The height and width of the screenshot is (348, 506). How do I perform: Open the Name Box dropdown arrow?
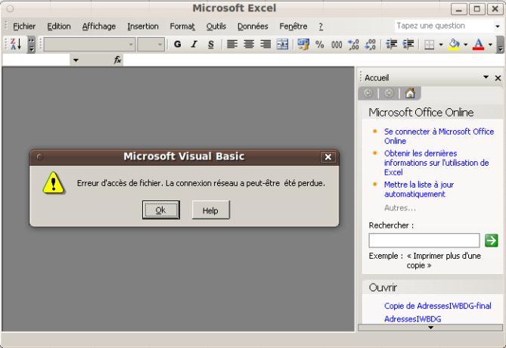76,60
